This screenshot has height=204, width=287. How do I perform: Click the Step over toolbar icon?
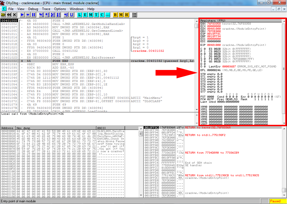[47, 15]
